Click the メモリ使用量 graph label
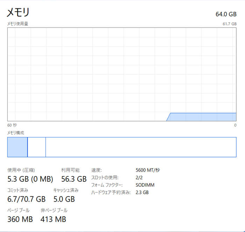Image resolution: width=245 pixels, height=232 pixels. (x=17, y=24)
